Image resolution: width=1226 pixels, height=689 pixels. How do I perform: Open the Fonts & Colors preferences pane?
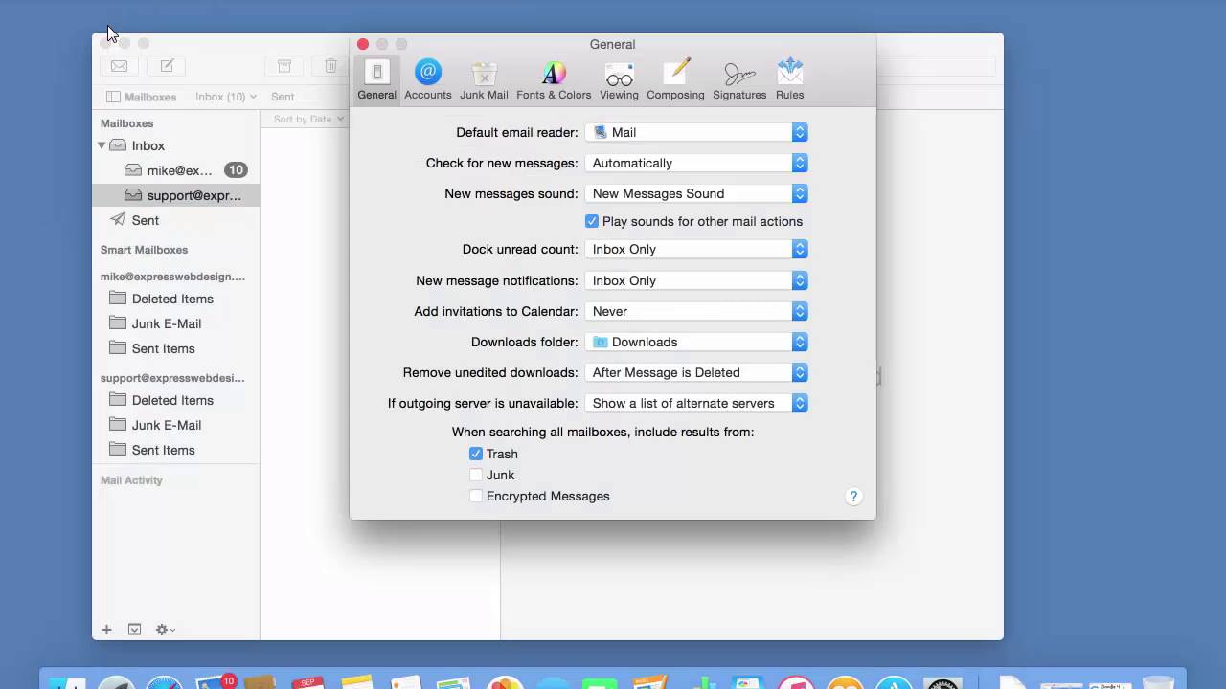(x=554, y=80)
